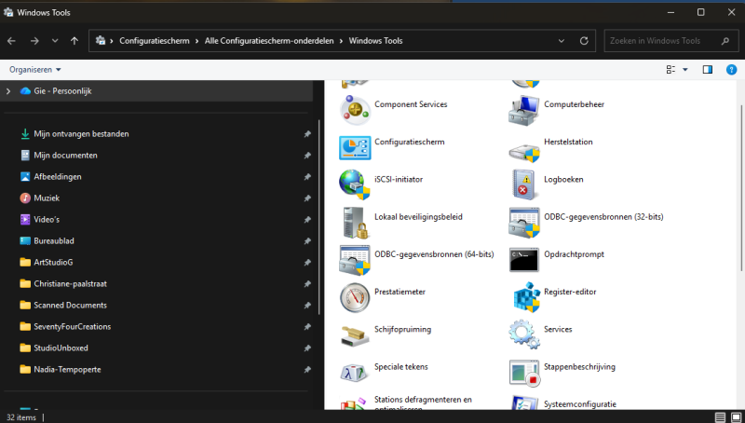
Task: Toggle the preview pane button
Action: [708, 70]
